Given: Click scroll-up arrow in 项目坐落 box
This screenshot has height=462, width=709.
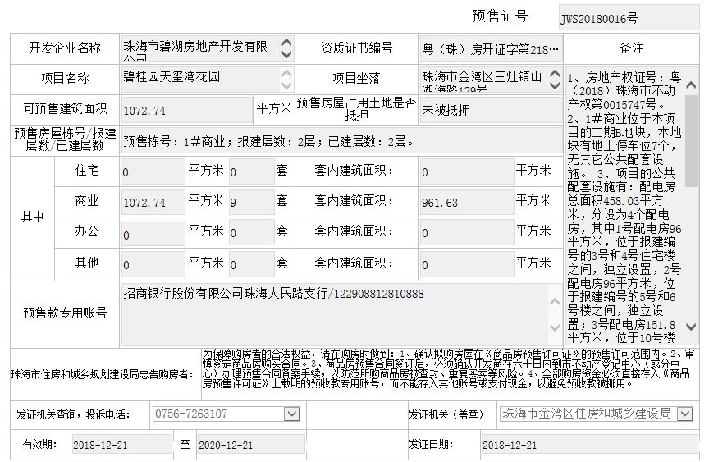Looking at the screenshot, I should 555,74.
